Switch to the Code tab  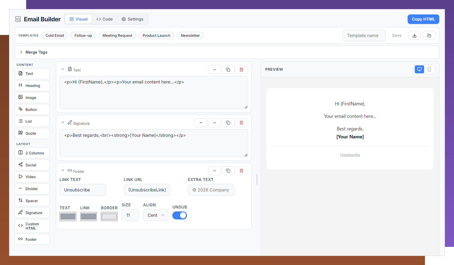pyautogui.click(x=104, y=19)
